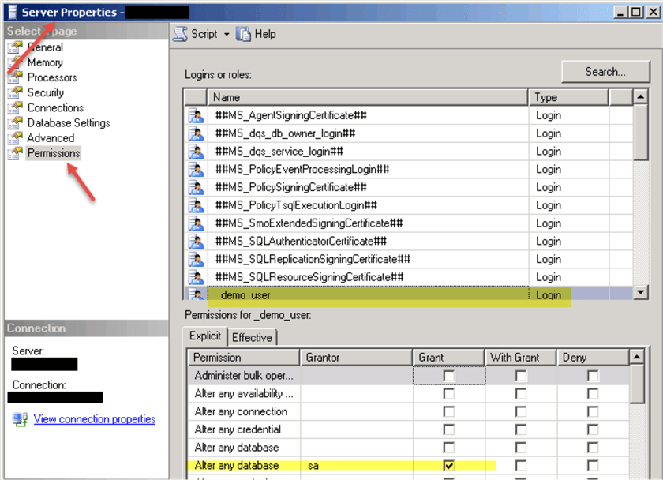663x480 pixels.
Task: Check Grant for Administer bulk operations
Action: click(x=448, y=376)
